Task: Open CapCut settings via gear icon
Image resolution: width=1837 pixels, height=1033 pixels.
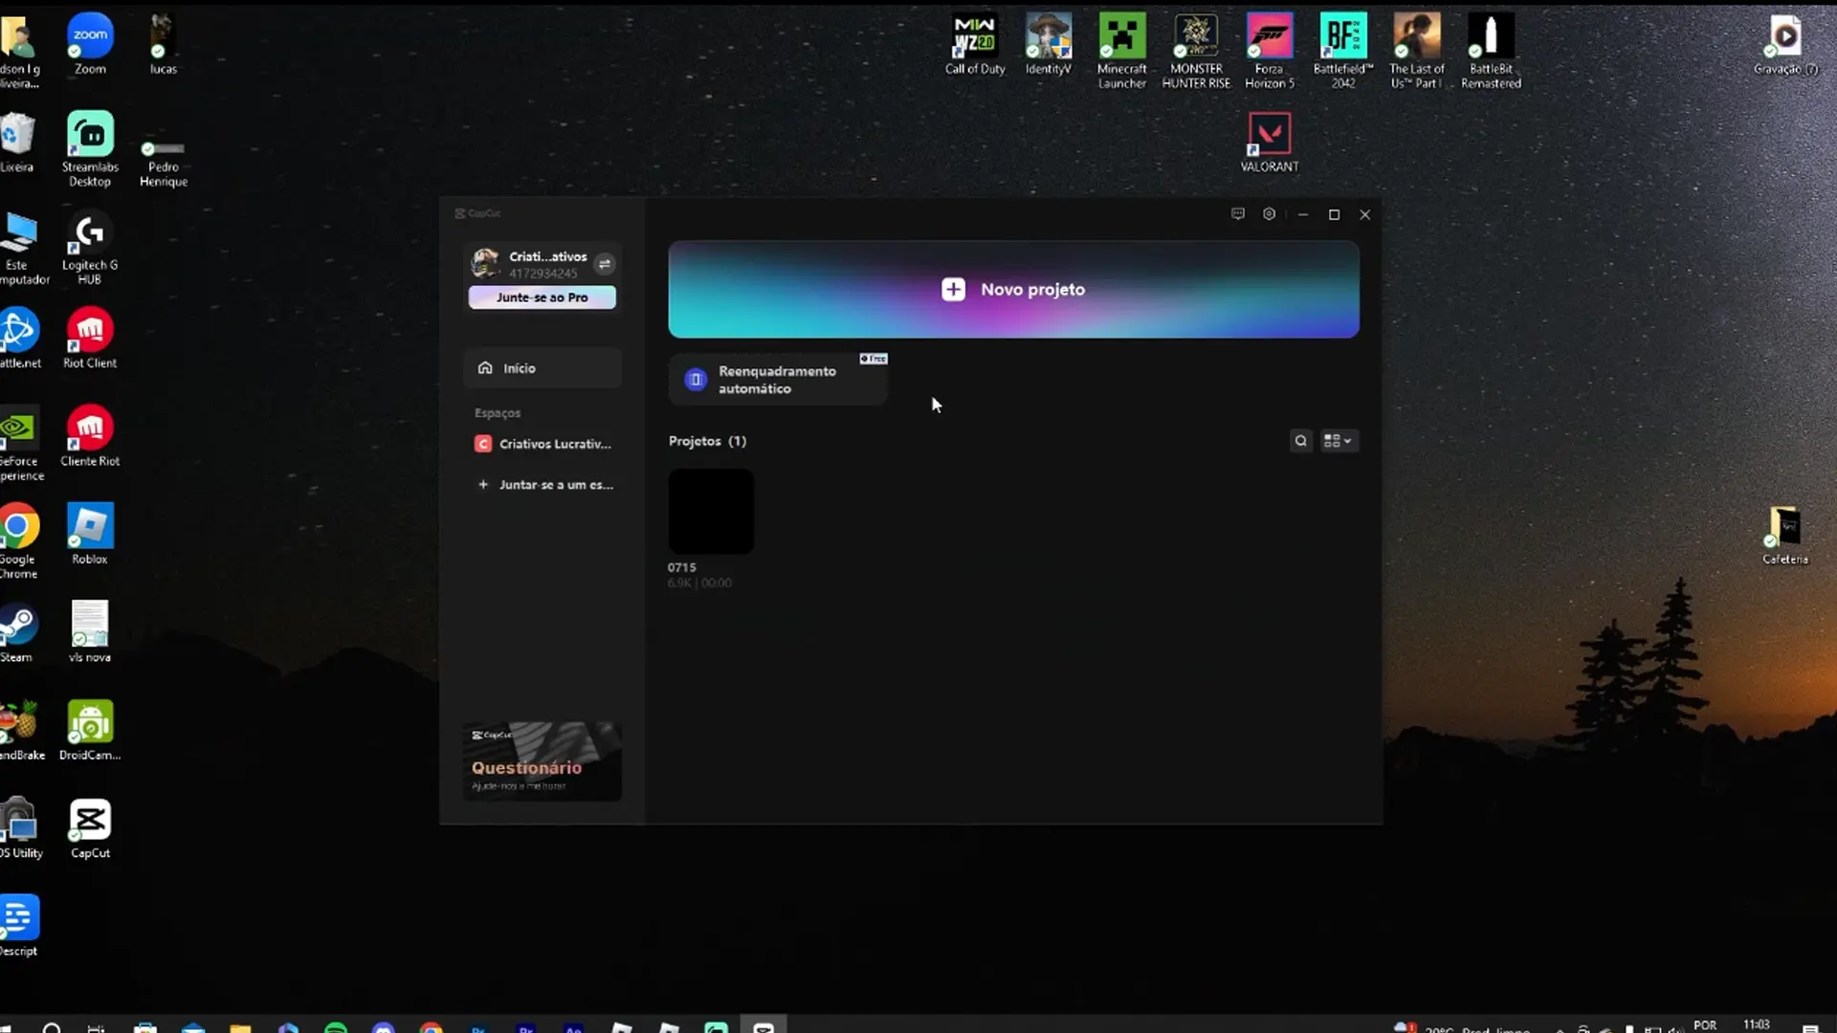Action: (x=1270, y=214)
